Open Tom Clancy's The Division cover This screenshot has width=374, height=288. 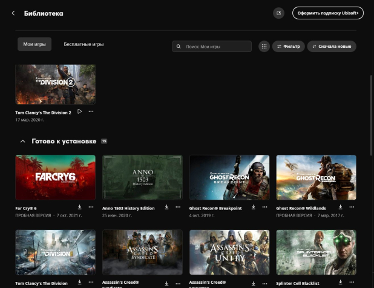click(x=55, y=252)
